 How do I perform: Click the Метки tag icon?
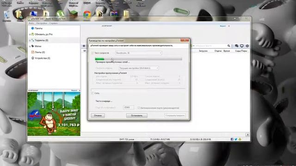pyautogui.click(x=32, y=46)
